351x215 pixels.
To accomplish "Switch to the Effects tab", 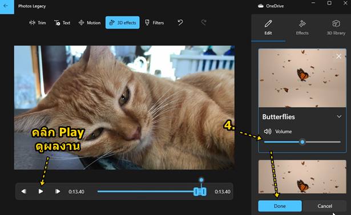I will [x=302, y=28].
